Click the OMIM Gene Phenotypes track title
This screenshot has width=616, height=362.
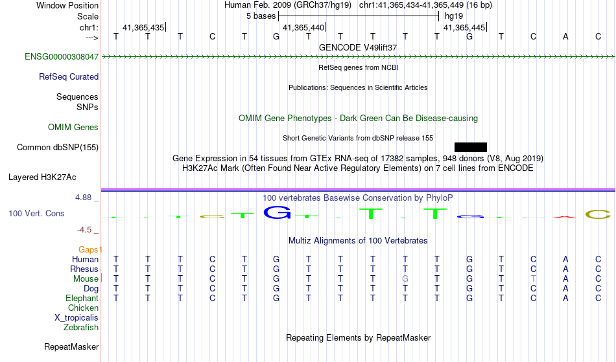click(359, 119)
